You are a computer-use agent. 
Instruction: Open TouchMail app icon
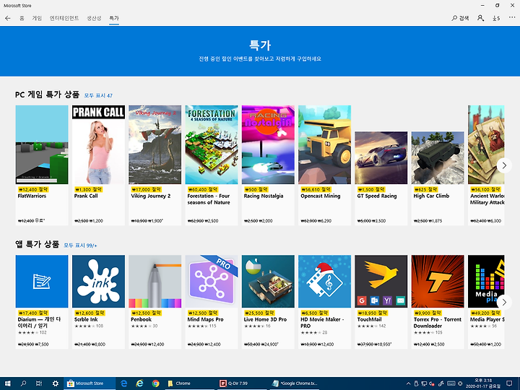(x=381, y=281)
